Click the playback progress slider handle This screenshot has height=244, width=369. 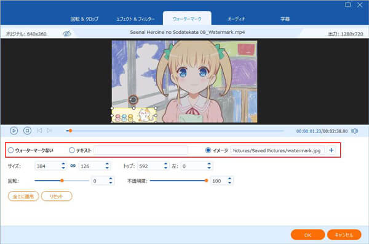70,131
